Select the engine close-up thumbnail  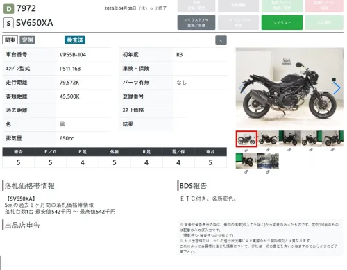pos(268,161)
